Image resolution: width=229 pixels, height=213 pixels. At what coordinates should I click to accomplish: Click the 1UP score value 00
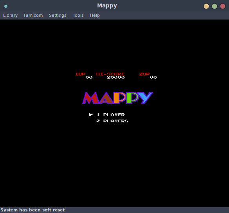tap(89, 77)
